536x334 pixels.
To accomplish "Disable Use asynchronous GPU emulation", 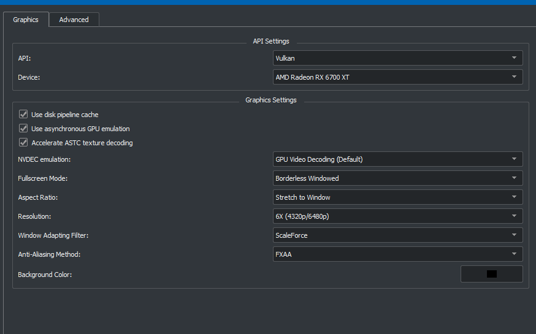I will coord(23,129).
